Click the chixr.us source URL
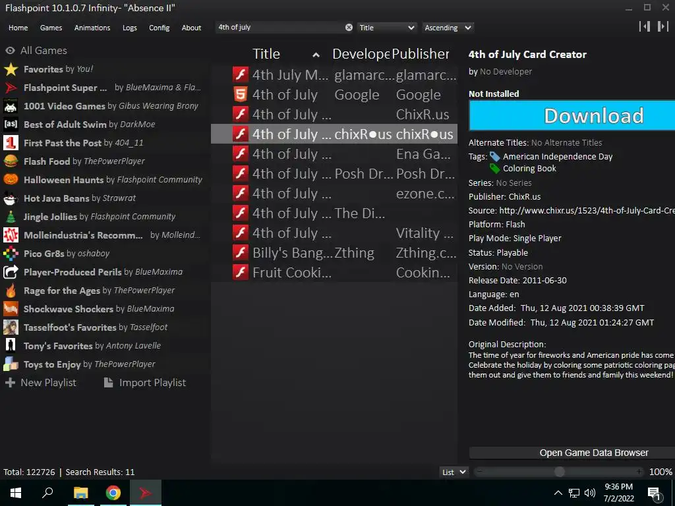The width and height of the screenshot is (675, 506). pyautogui.click(x=587, y=210)
